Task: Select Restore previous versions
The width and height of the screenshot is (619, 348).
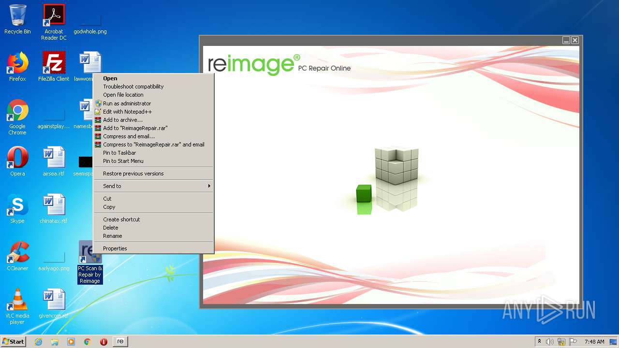Action: pyautogui.click(x=153, y=174)
